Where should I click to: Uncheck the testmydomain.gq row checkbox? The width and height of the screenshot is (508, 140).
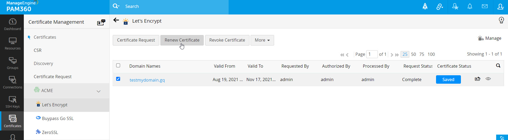(118, 79)
